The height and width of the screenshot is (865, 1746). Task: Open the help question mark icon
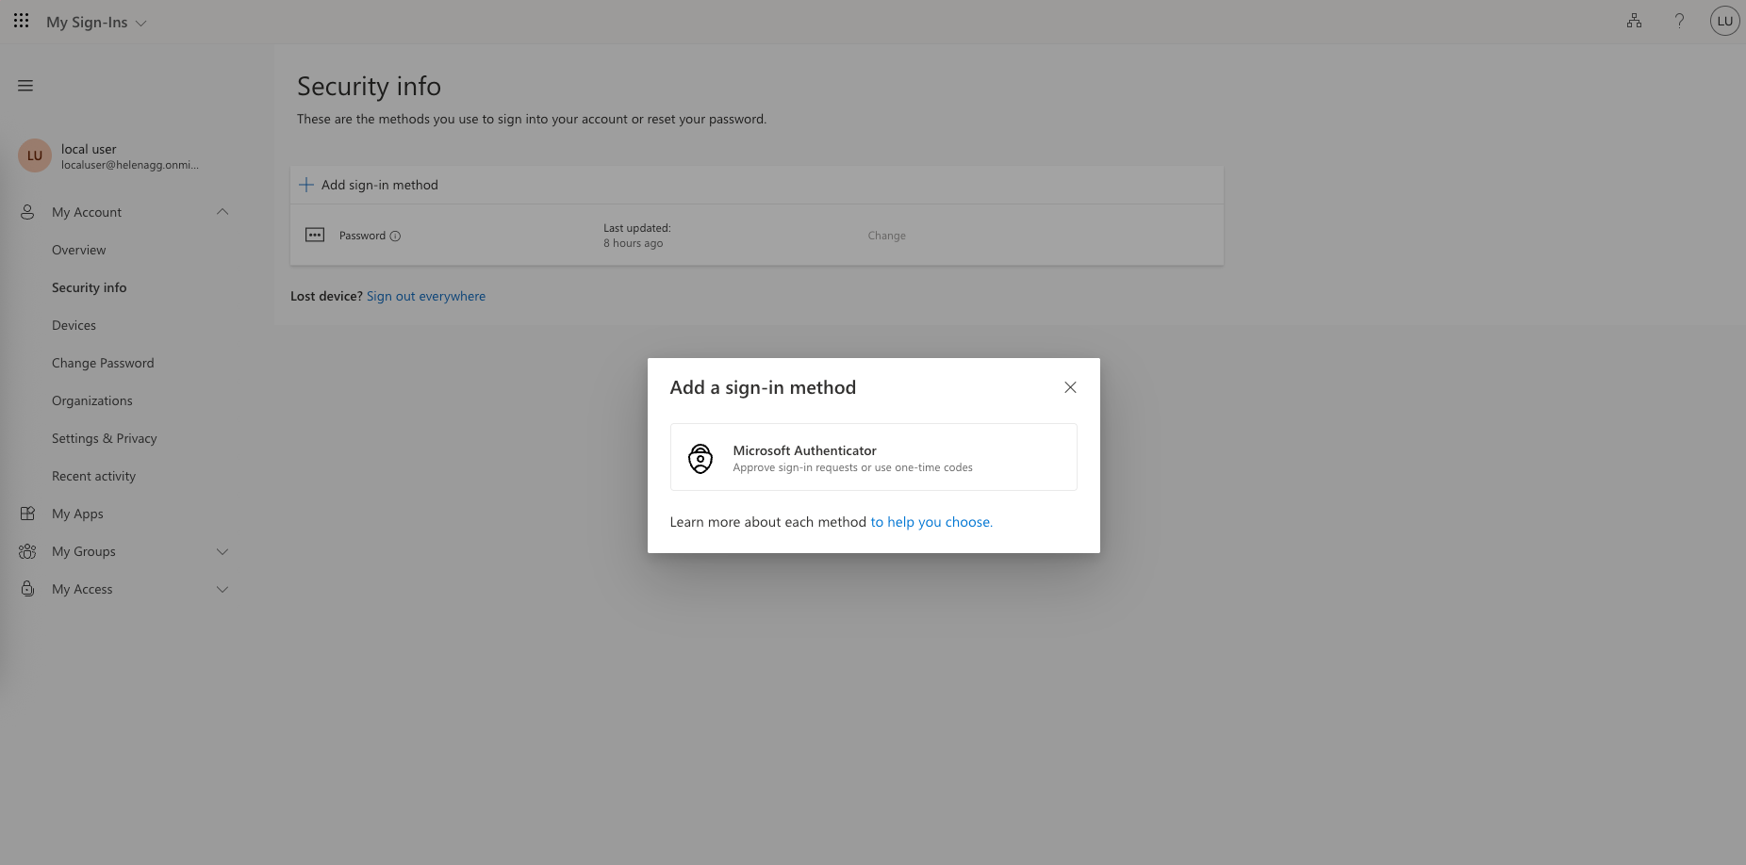(x=1679, y=21)
